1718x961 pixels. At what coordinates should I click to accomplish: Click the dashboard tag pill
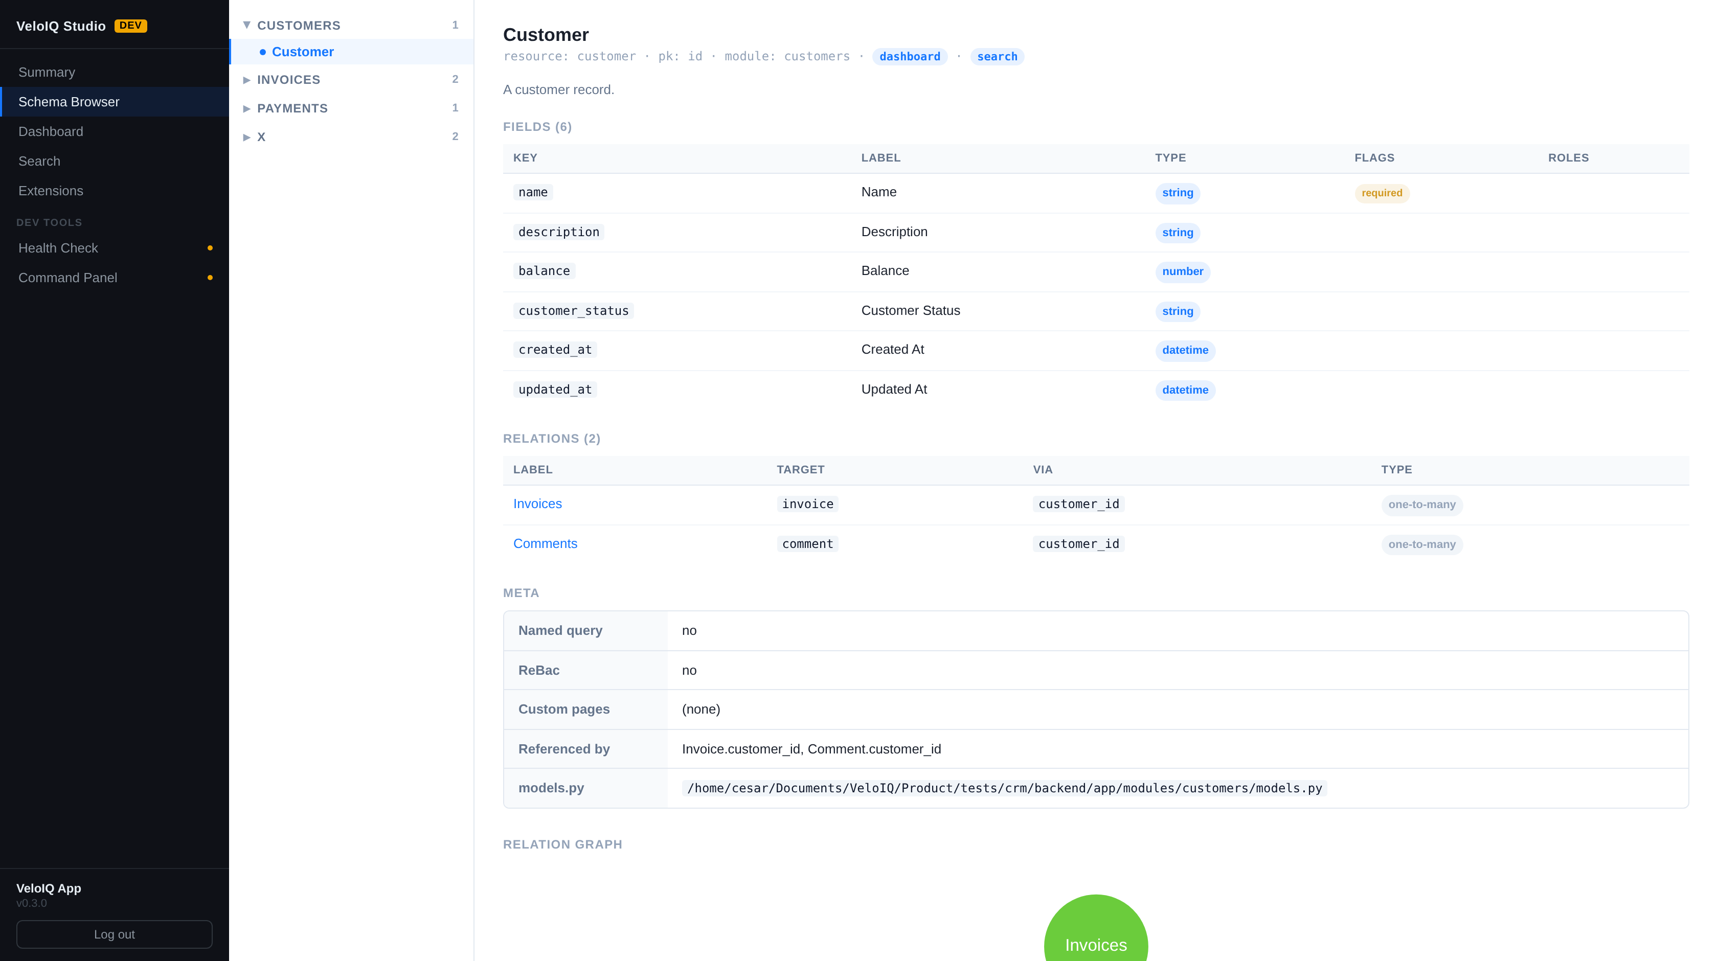(x=910, y=56)
